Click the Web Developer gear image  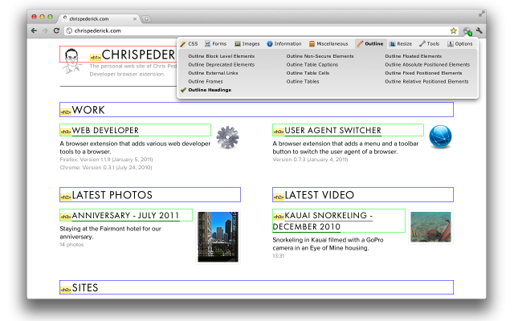(227, 137)
